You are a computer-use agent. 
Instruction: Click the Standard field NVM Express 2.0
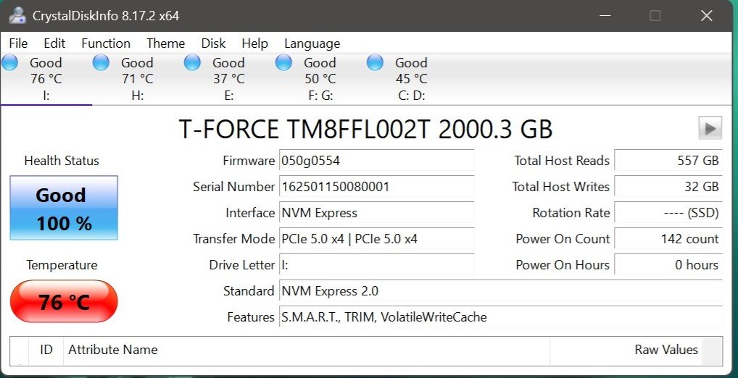[501, 291]
